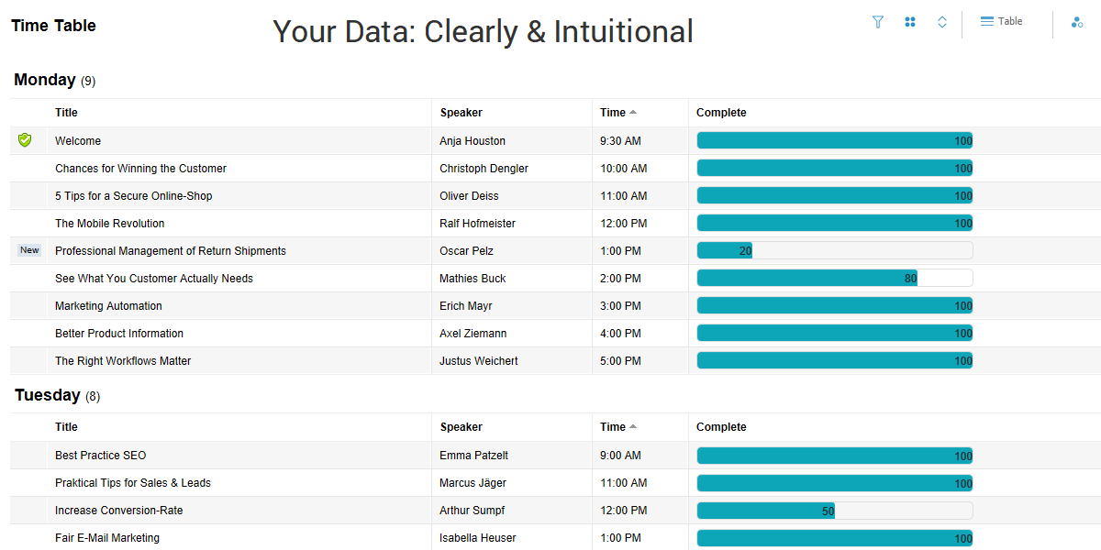Select speaker Christoph Dengler cell
Viewport: 1101px width, 550px height.
pos(484,169)
